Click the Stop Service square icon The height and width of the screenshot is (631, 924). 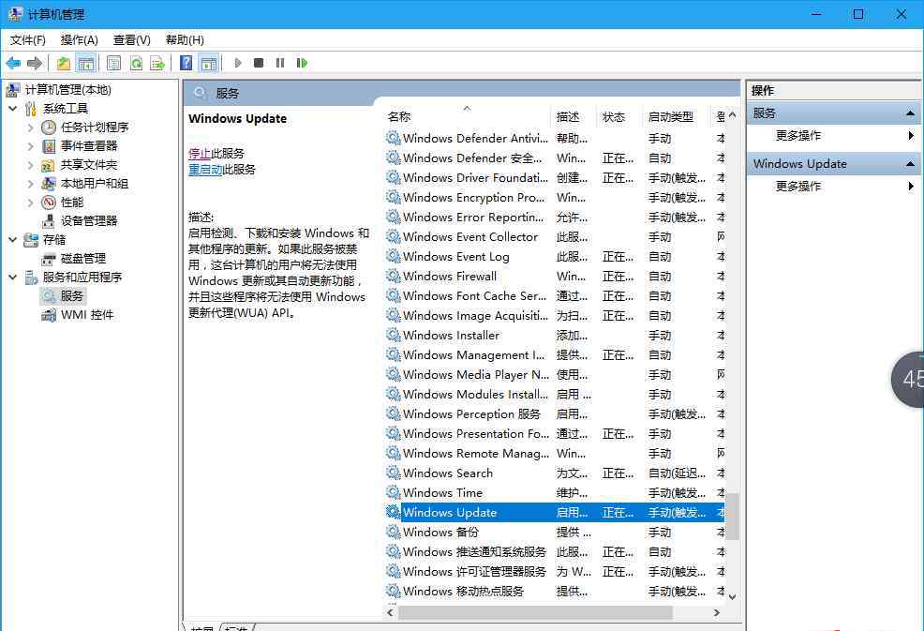coord(258,63)
